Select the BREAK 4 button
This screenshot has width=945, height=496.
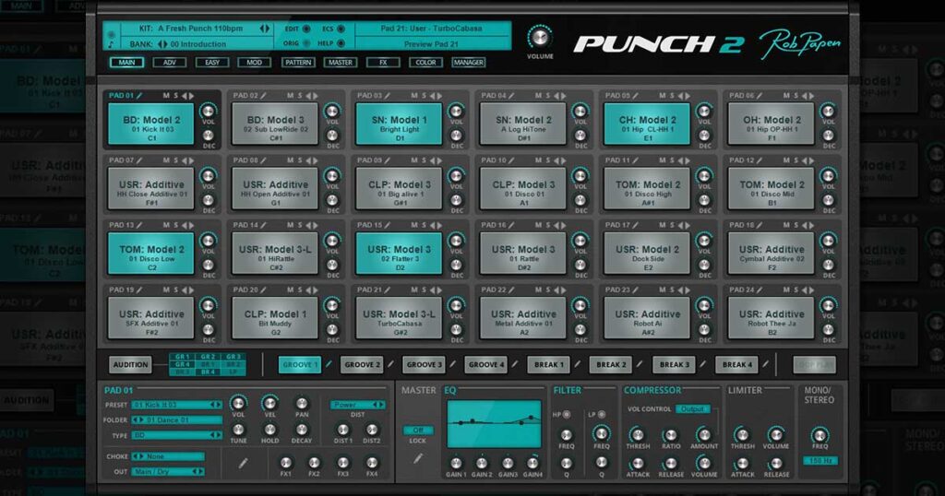(x=736, y=365)
